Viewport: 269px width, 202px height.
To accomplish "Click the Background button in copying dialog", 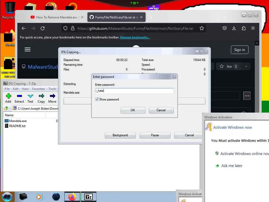I will pyautogui.click(x=120, y=135).
